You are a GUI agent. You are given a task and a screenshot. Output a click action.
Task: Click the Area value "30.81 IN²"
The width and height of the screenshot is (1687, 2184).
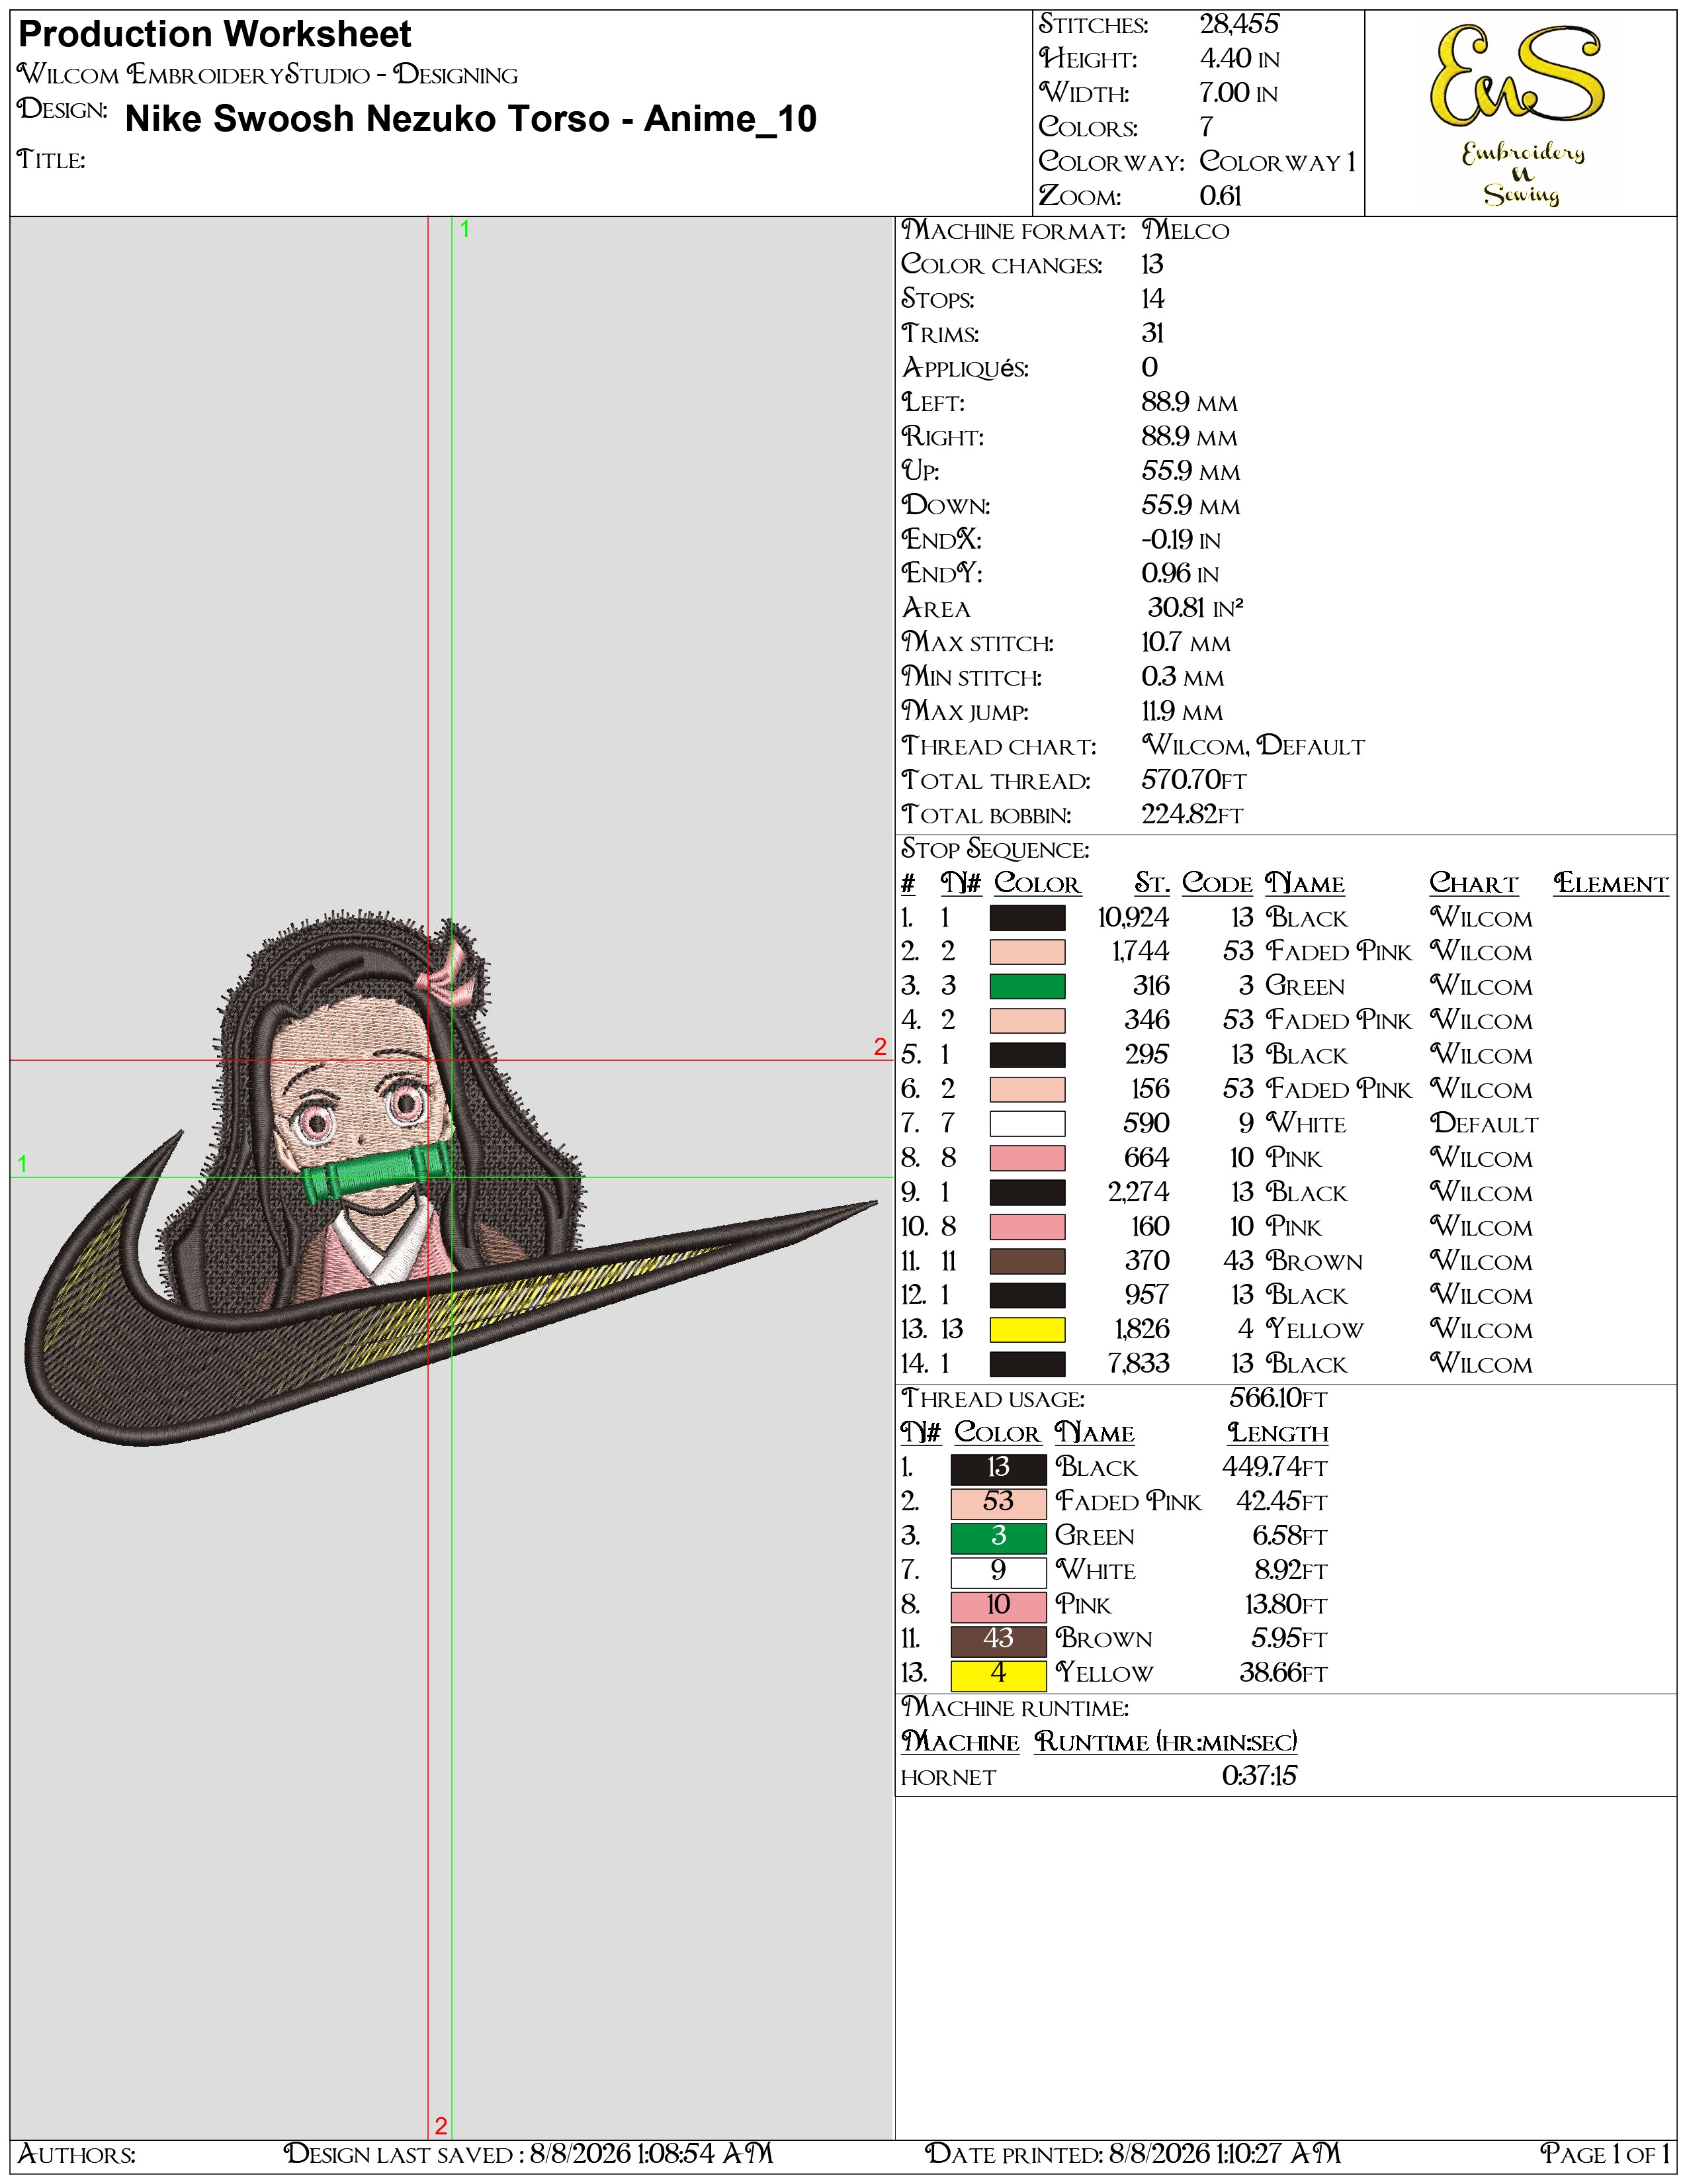coord(1195,608)
